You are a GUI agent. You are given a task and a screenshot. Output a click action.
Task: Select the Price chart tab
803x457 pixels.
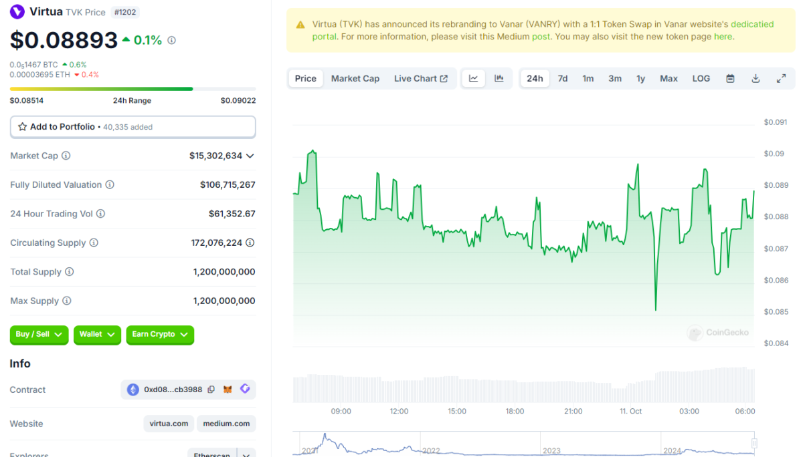pyautogui.click(x=306, y=78)
